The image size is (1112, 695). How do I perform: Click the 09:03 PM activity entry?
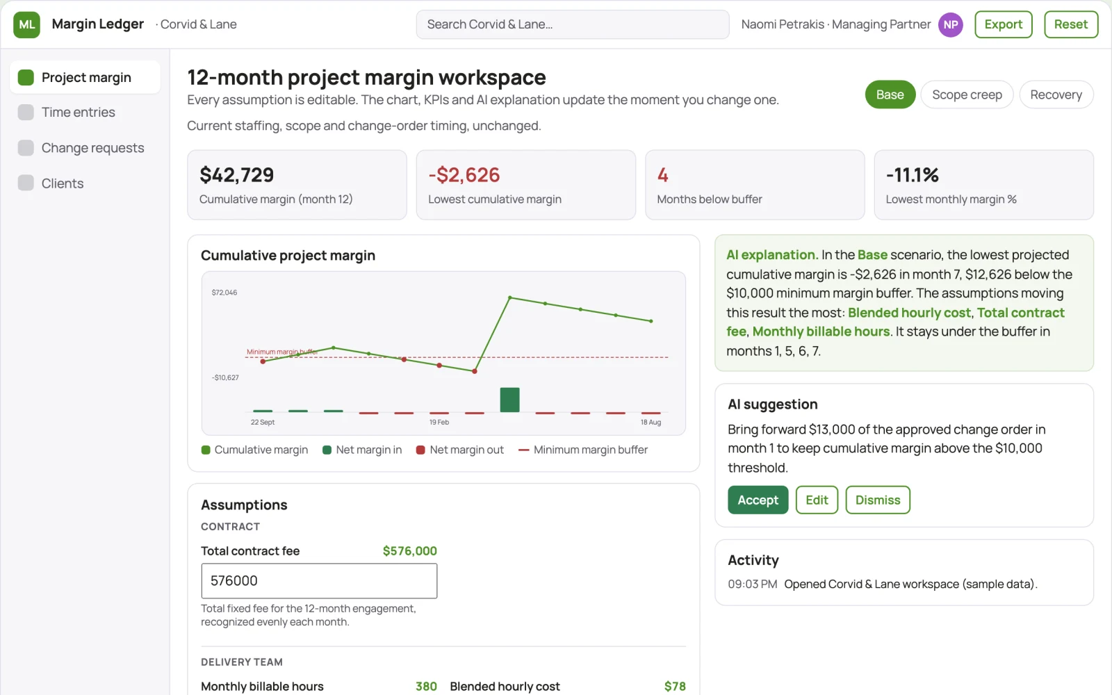(883, 584)
